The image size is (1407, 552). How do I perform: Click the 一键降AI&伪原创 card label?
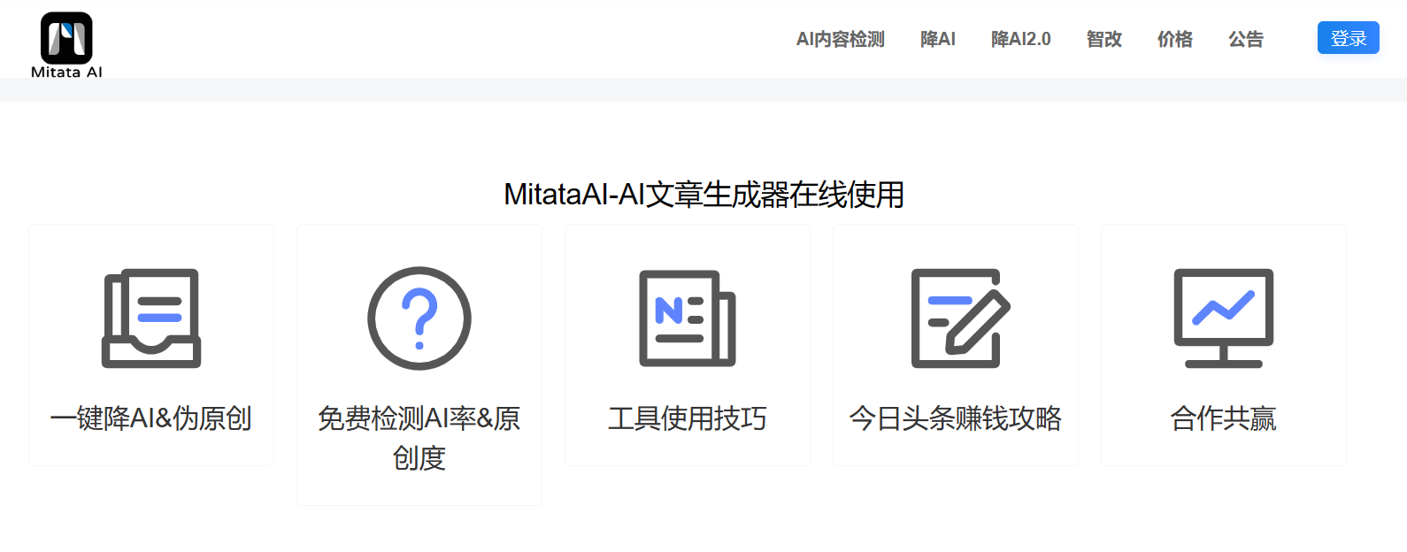(x=151, y=418)
